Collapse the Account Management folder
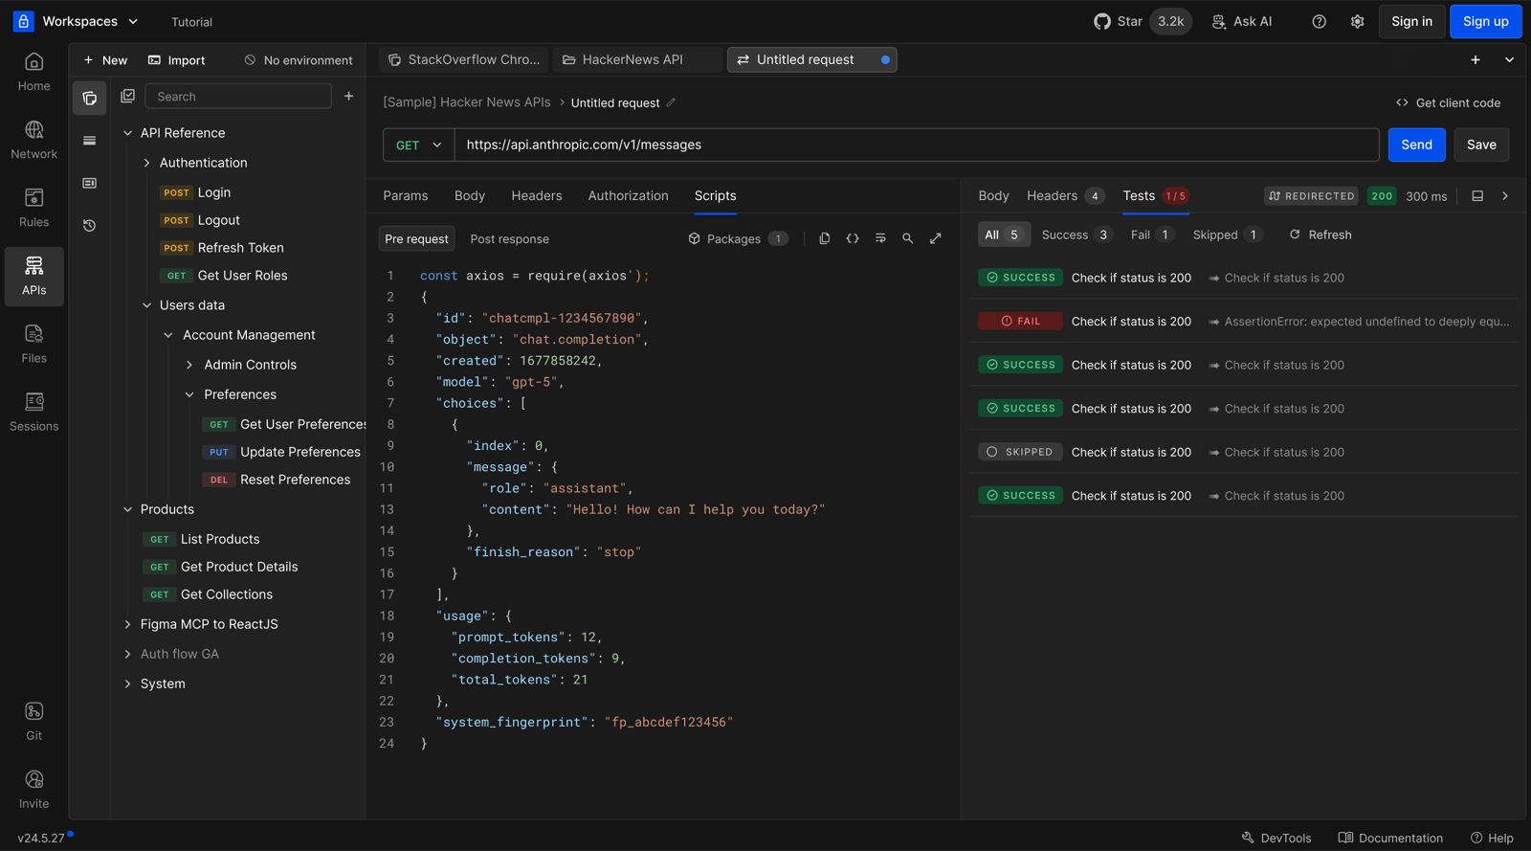Image resolution: width=1531 pixels, height=851 pixels. tap(168, 335)
